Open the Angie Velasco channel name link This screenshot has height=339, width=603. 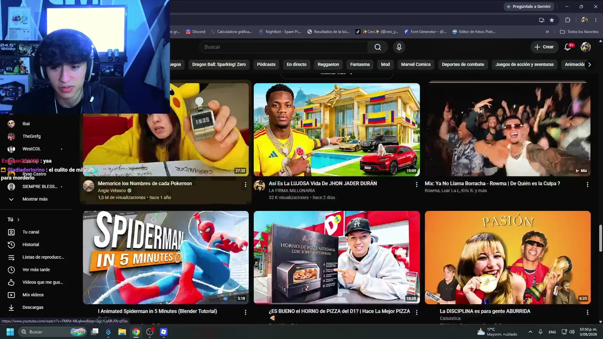coord(112,191)
